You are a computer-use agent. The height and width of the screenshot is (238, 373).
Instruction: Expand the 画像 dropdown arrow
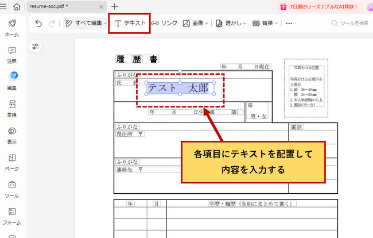coord(206,24)
